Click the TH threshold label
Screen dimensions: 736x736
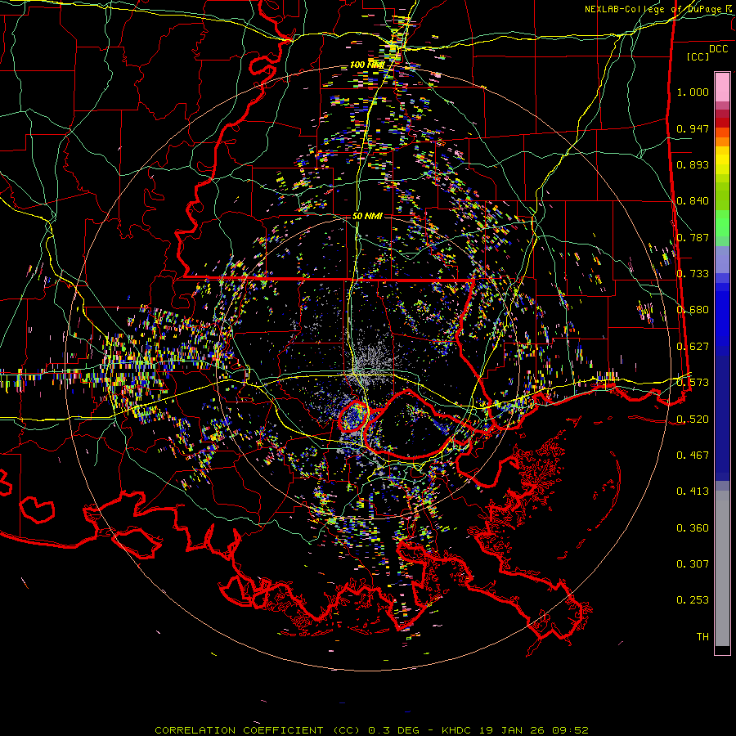point(702,637)
